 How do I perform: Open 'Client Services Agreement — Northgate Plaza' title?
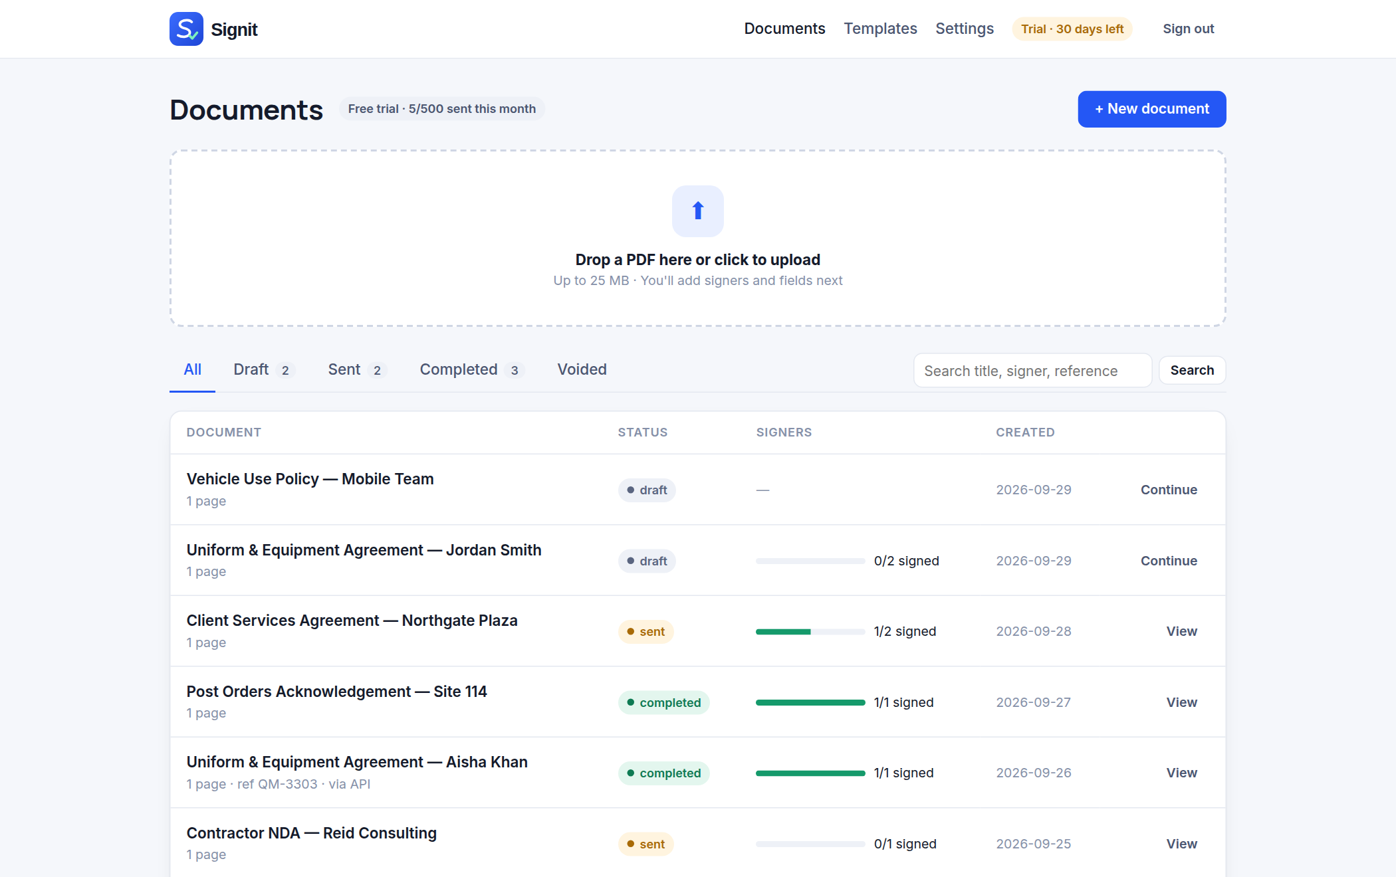352,621
